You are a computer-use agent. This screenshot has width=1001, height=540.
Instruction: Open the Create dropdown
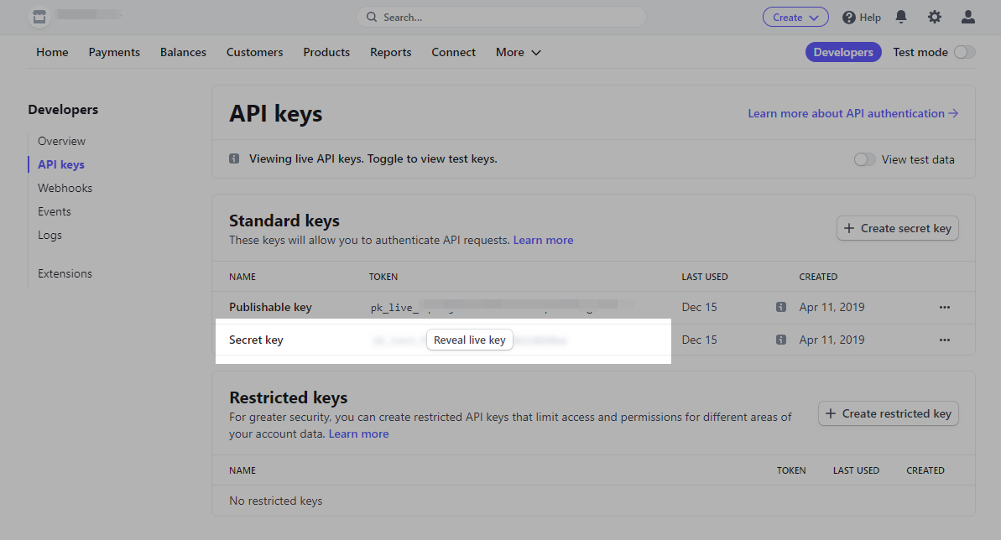[x=795, y=18]
